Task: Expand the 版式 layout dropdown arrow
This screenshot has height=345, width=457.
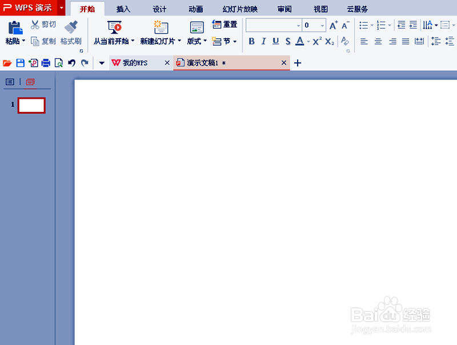Action: tap(205, 41)
